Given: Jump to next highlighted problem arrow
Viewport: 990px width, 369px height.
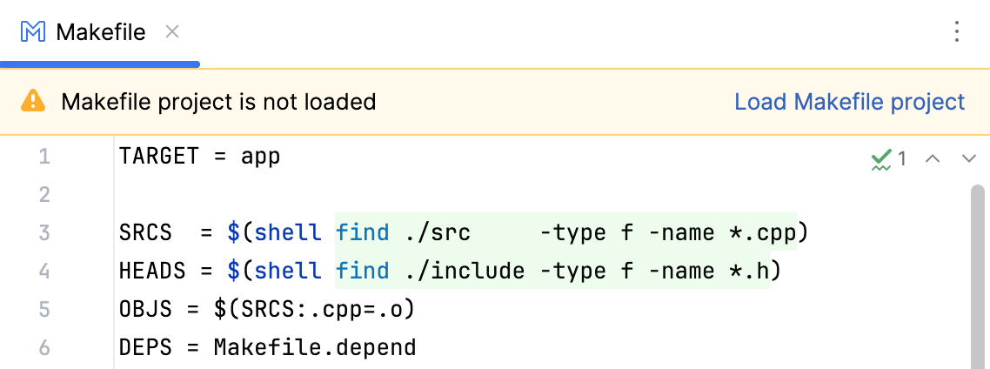Looking at the screenshot, I should [x=969, y=158].
